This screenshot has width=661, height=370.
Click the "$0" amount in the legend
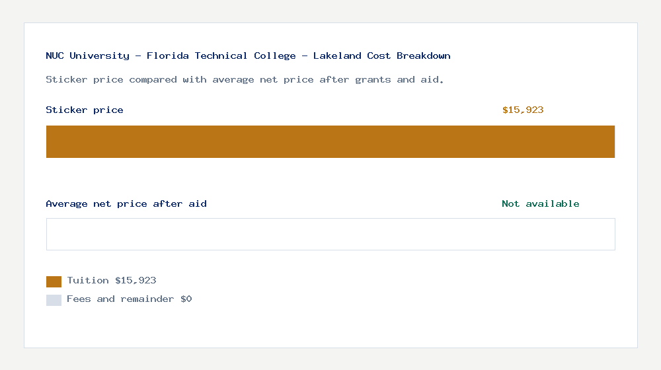(186, 299)
